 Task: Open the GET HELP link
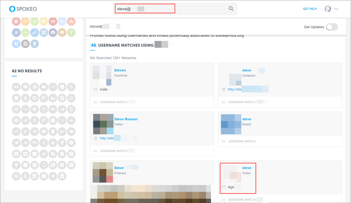(x=310, y=9)
